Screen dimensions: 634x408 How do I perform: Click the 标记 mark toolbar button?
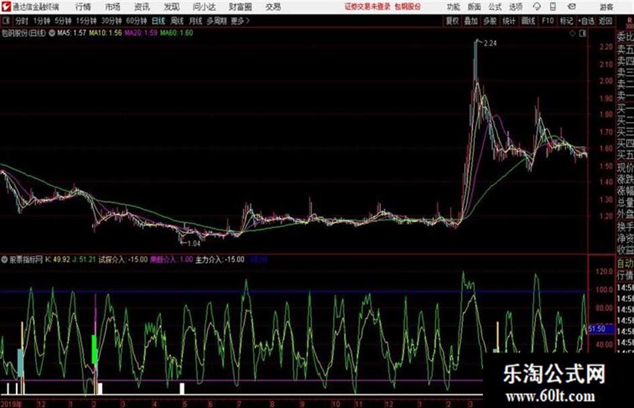[566, 21]
